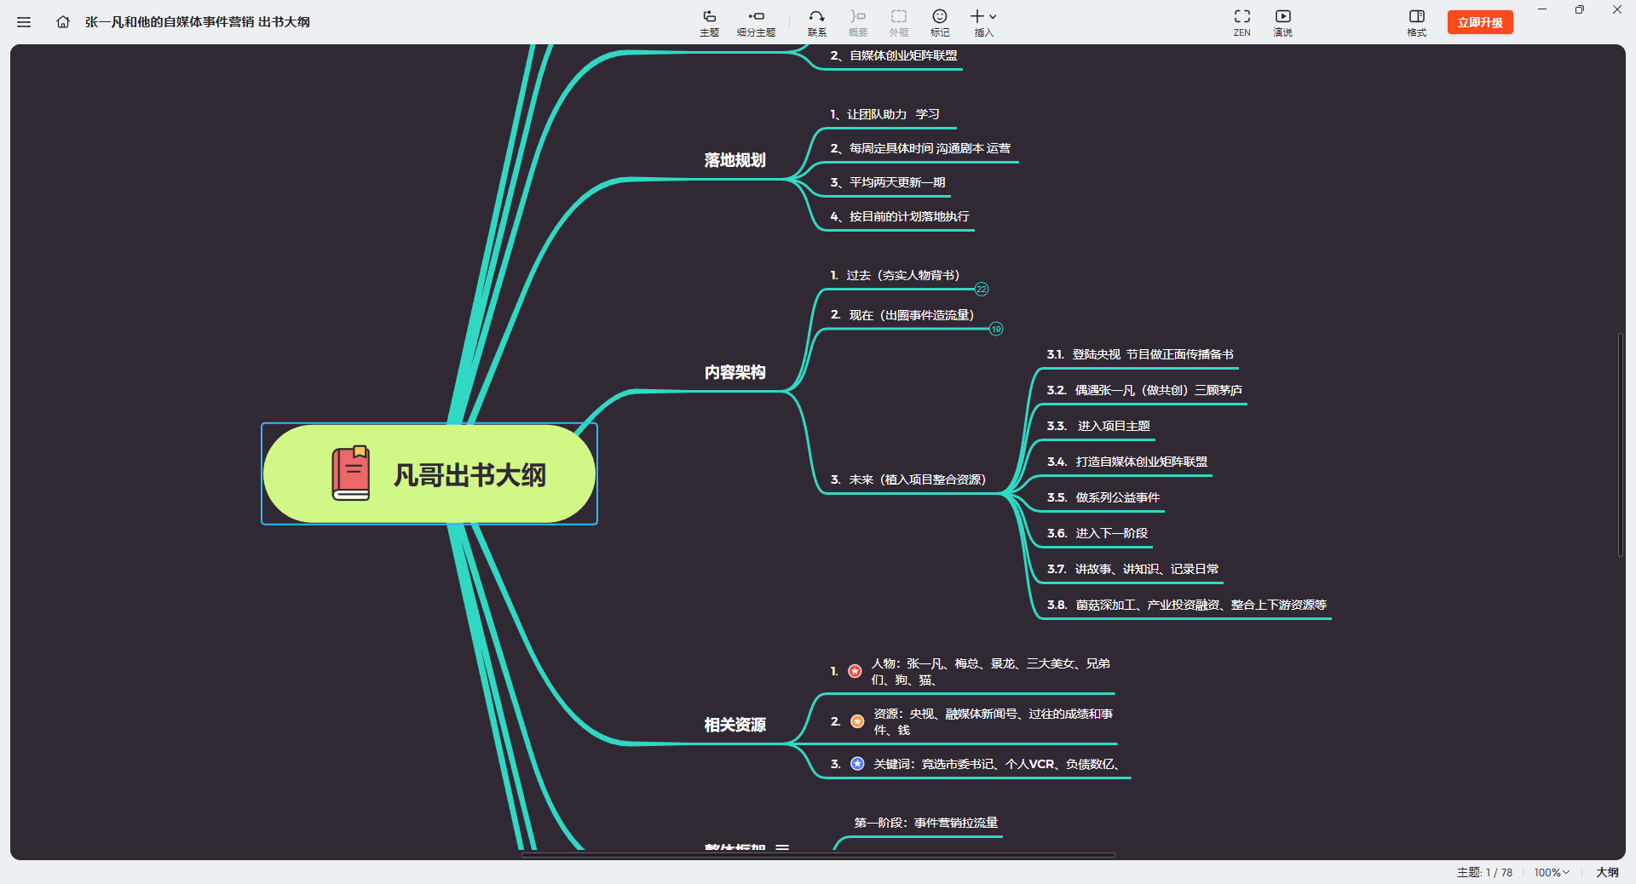Image resolution: width=1636 pixels, height=884 pixels.
Task: Start the 演说 presentation mode
Action: tap(1282, 21)
